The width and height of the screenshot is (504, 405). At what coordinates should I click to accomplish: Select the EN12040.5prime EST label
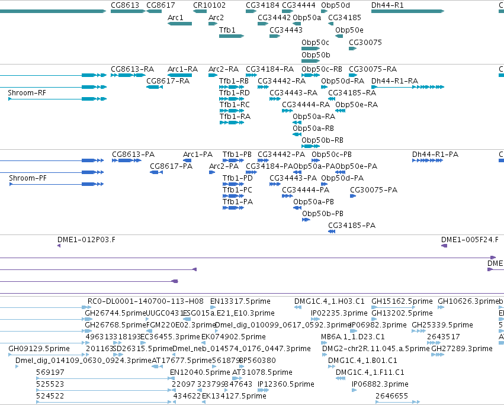click(x=200, y=372)
